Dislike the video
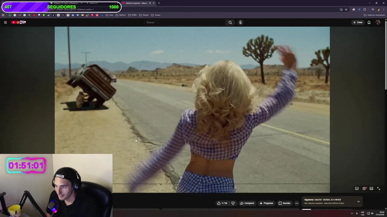Screen dimensions: 387x217 coord(233,203)
